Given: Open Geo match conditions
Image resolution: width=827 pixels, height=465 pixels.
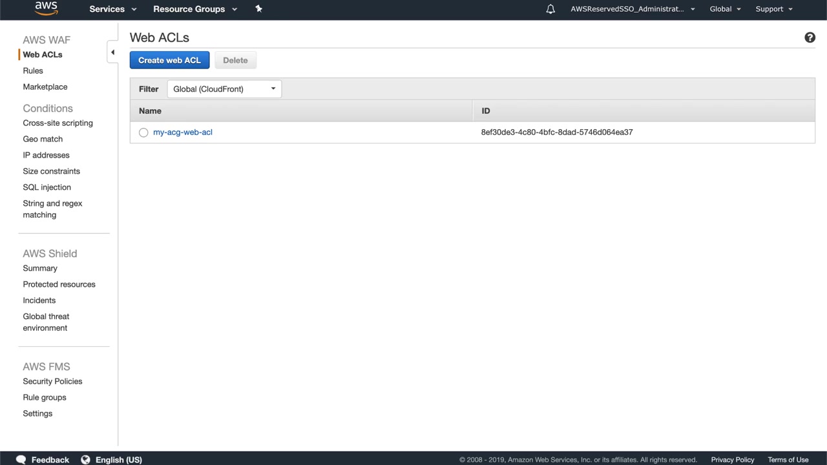Looking at the screenshot, I should coord(43,139).
